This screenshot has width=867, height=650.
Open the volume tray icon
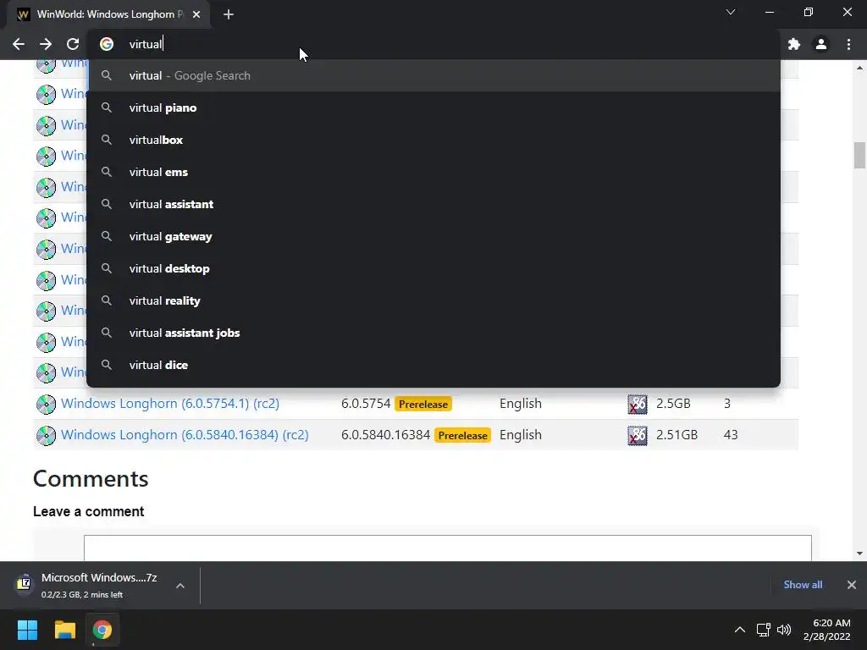[784, 630]
